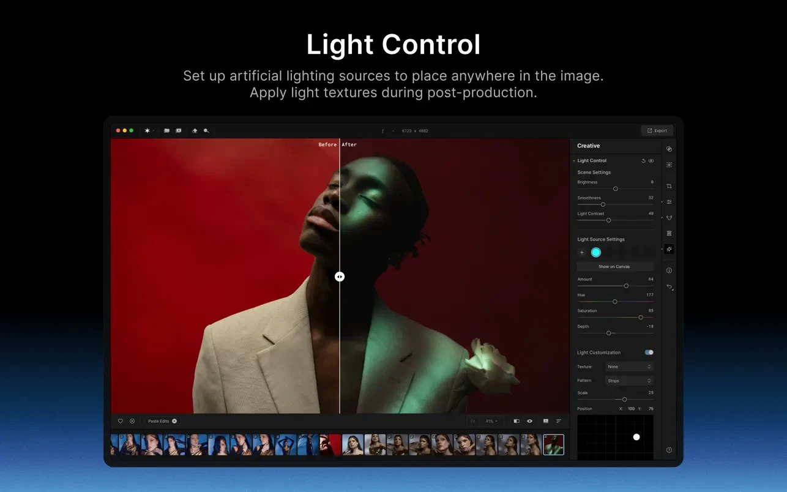Open the adjustments sliders panel icon
Viewport: 787px width, 492px height.
pyautogui.click(x=669, y=202)
